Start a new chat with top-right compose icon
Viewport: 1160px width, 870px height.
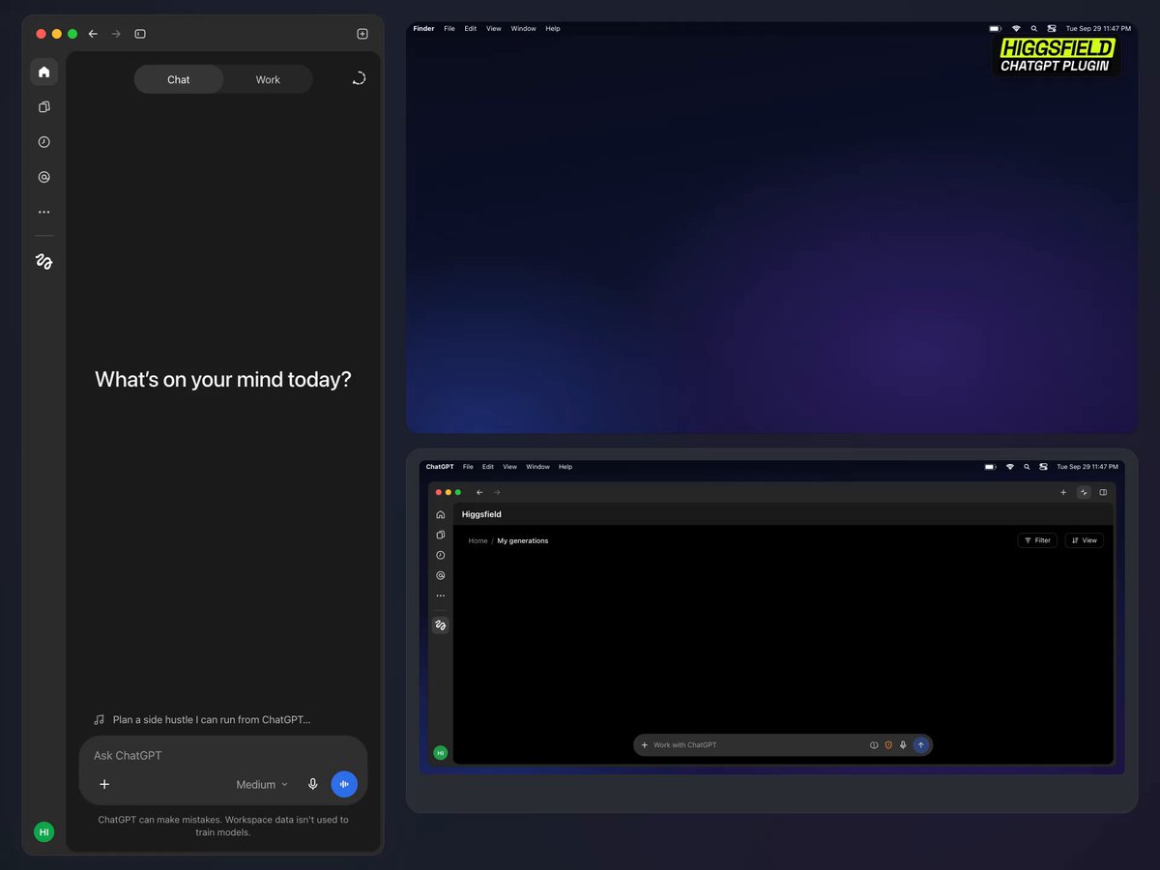362,34
